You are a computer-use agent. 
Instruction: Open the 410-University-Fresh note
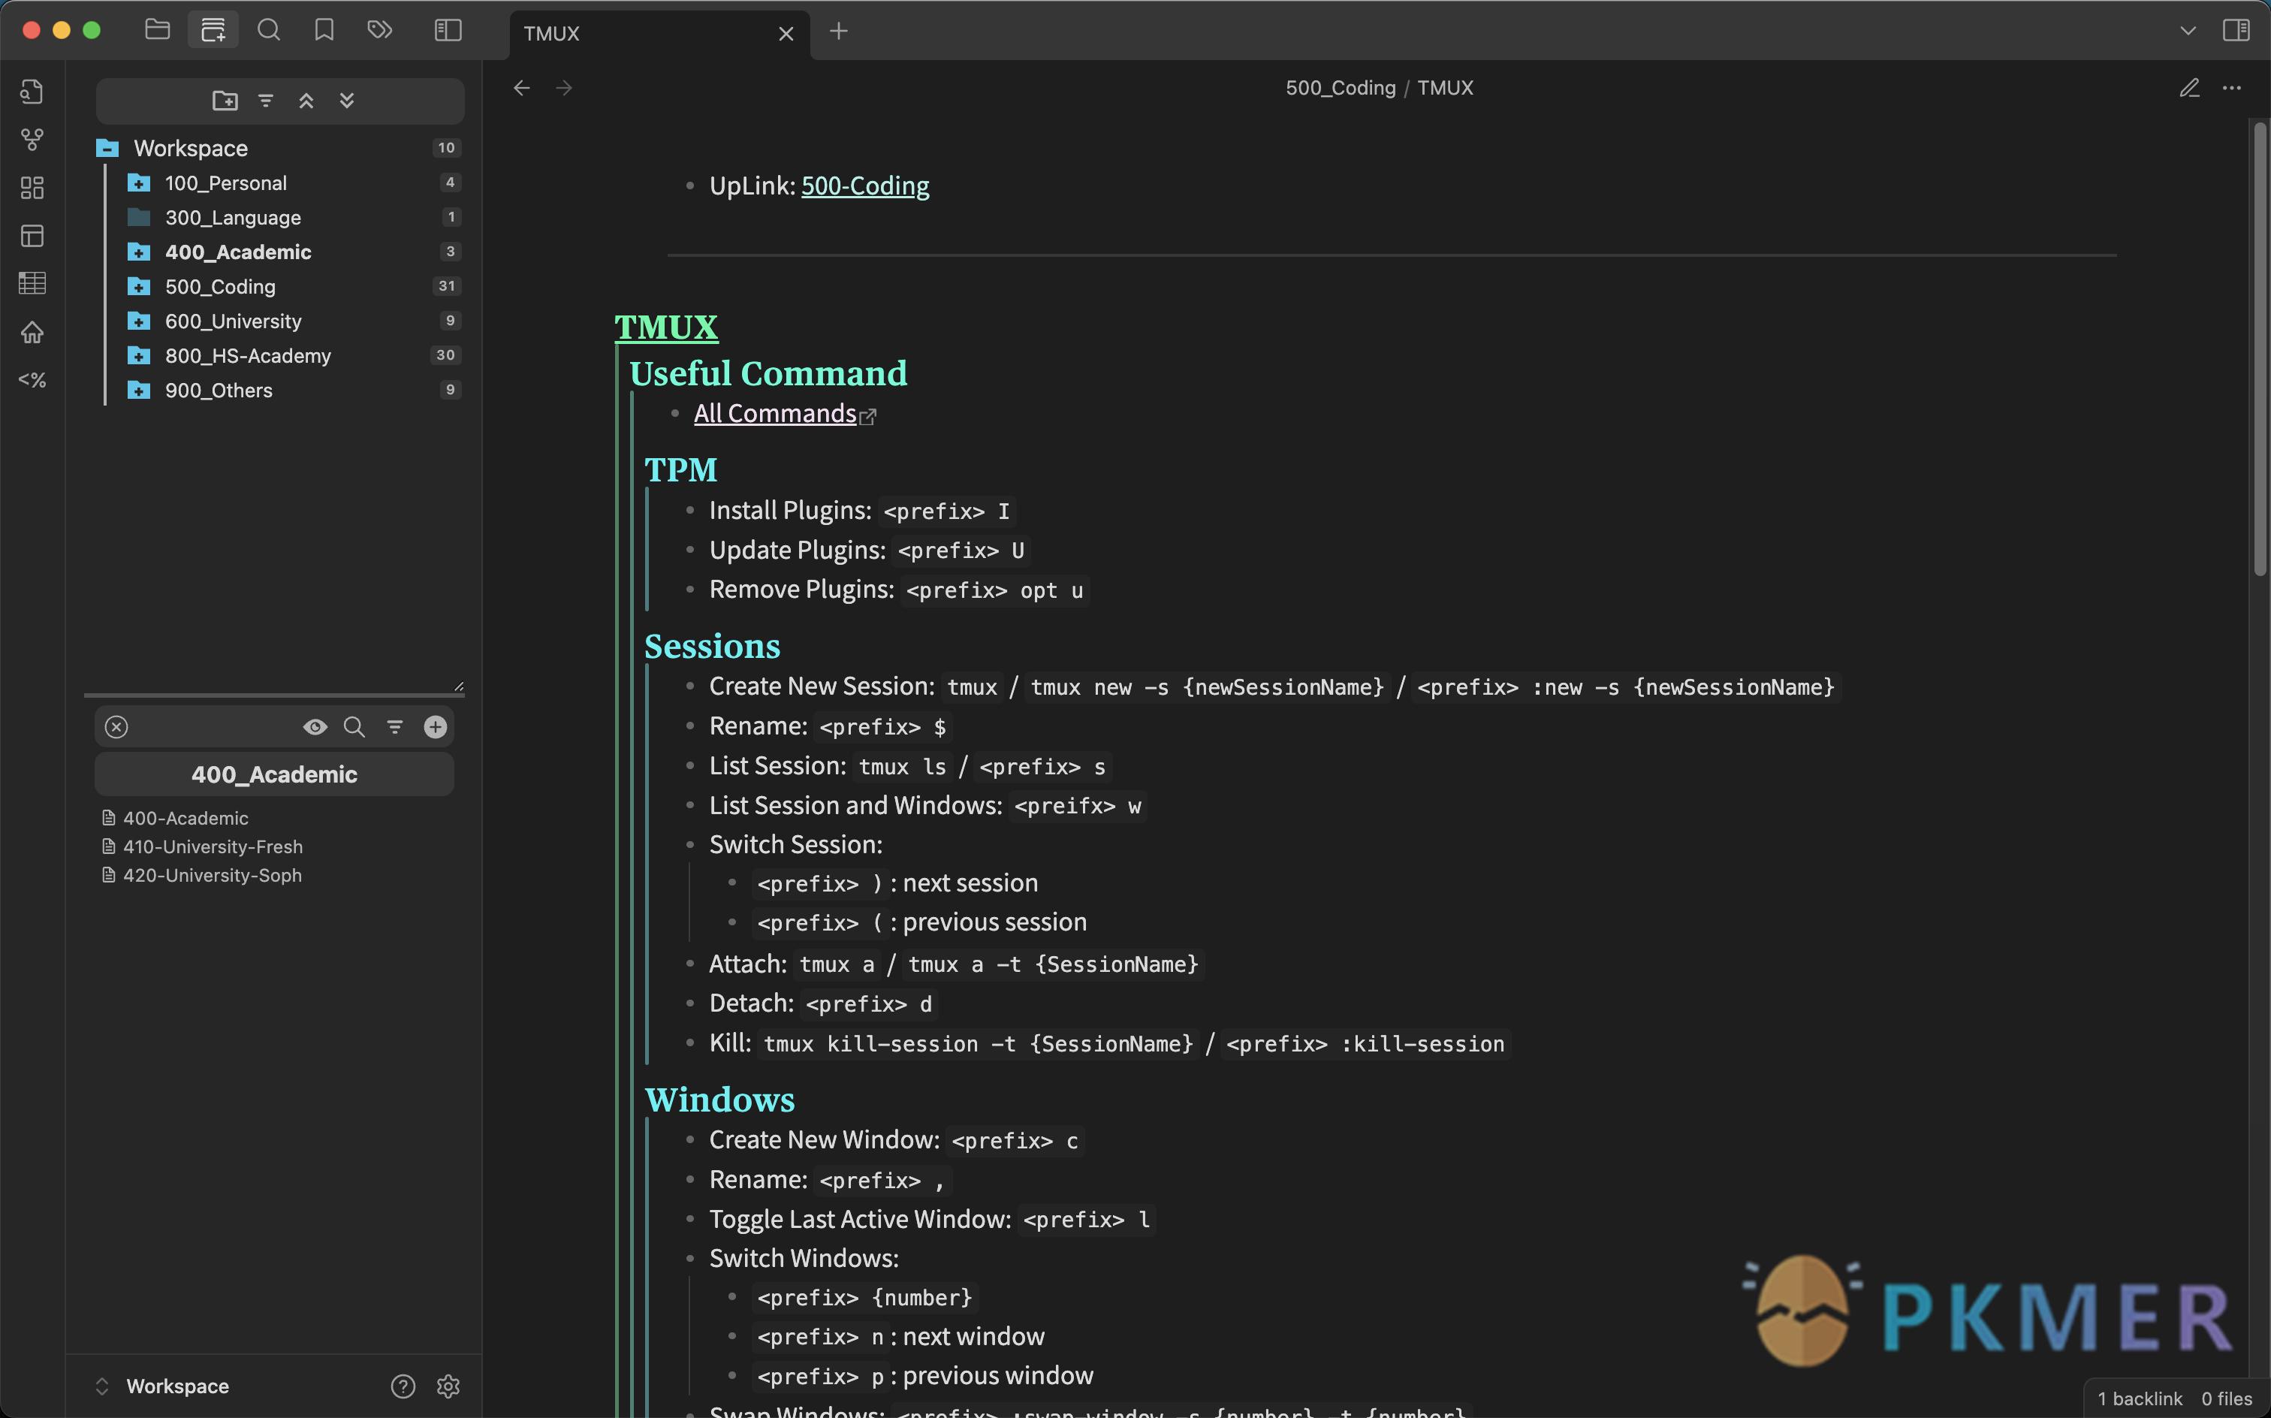pos(213,846)
